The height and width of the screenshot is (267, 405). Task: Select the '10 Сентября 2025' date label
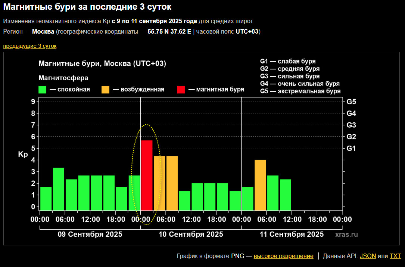pos(191,235)
